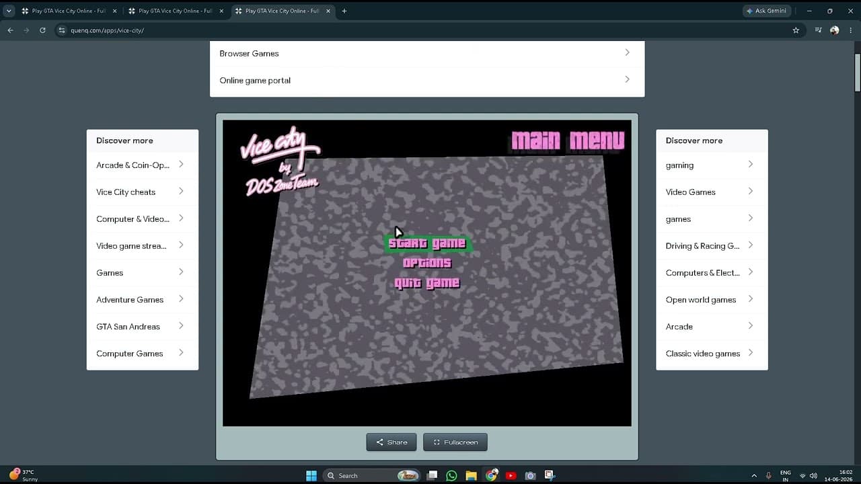Select Quit Game in main menu
Screen dimensions: 861x484
coord(427,283)
